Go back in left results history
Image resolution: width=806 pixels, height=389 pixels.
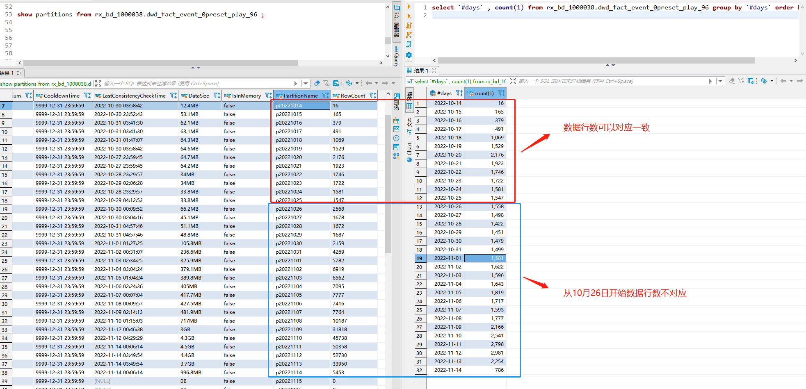pyautogui.click(x=369, y=83)
